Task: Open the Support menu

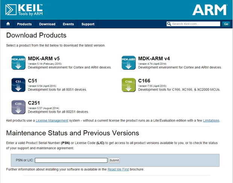Action: 88,24
